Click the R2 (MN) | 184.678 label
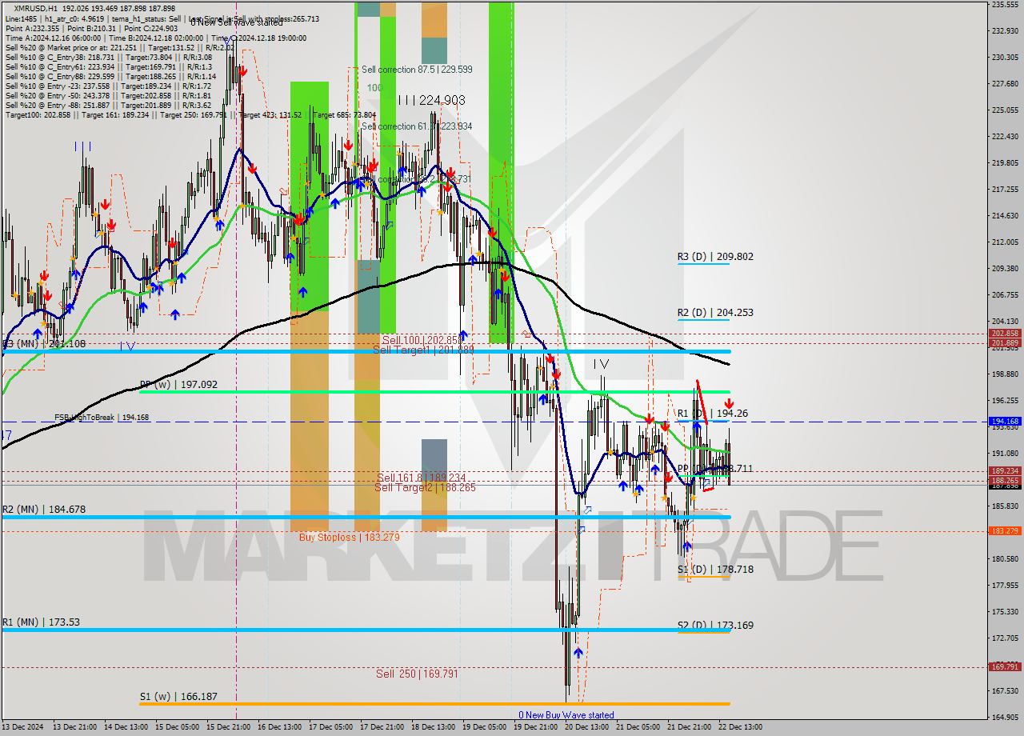 pos(43,510)
